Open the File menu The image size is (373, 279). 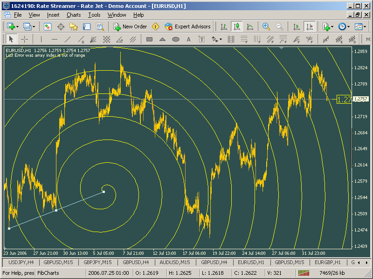(18, 15)
